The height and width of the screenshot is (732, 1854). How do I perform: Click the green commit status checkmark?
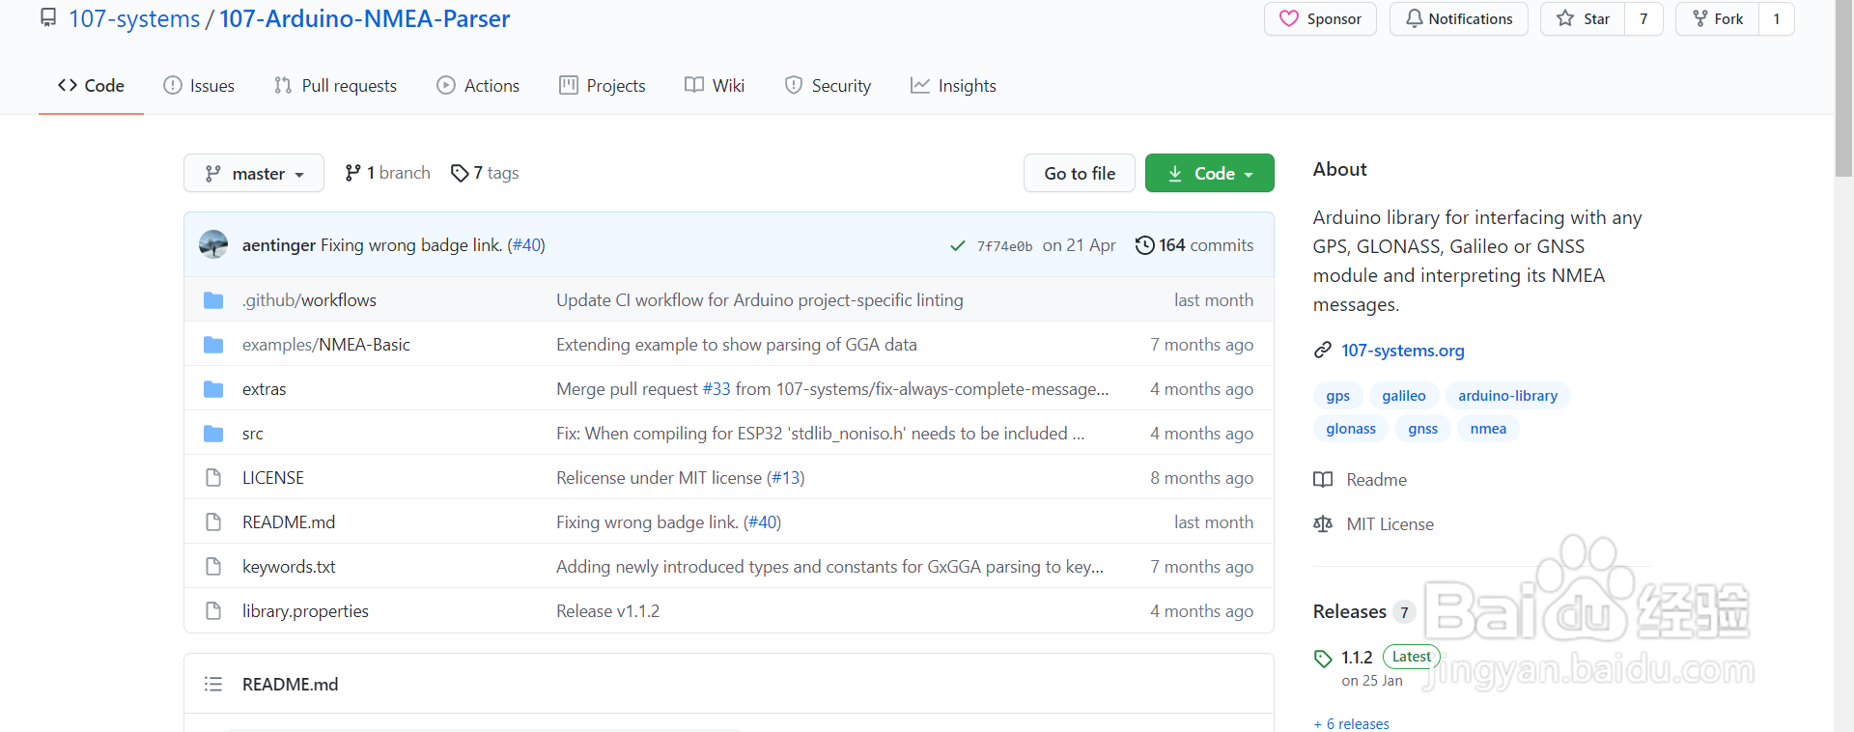coord(958,246)
